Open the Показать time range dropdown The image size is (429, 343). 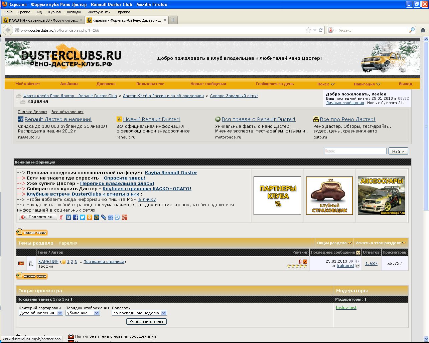[139, 313]
